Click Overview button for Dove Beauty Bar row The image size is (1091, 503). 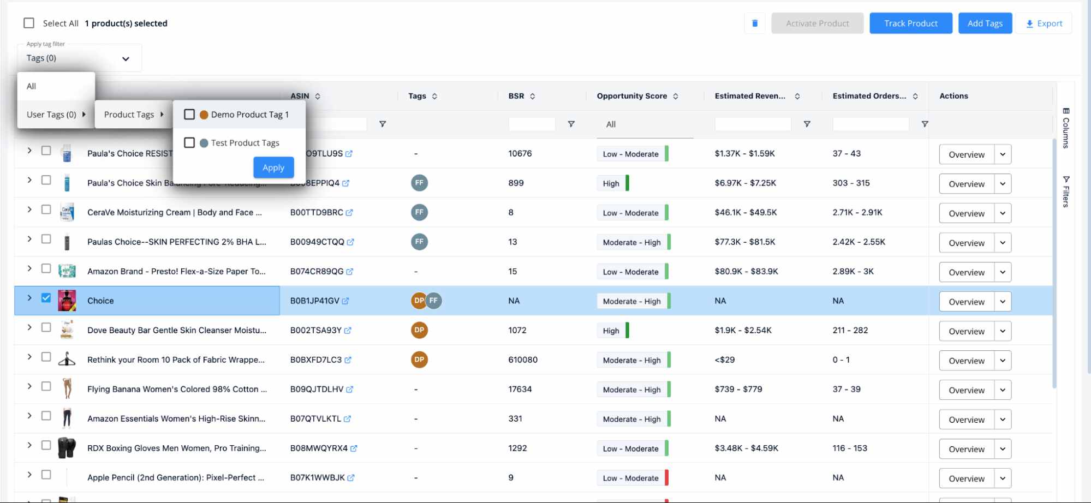click(x=967, y=331)
